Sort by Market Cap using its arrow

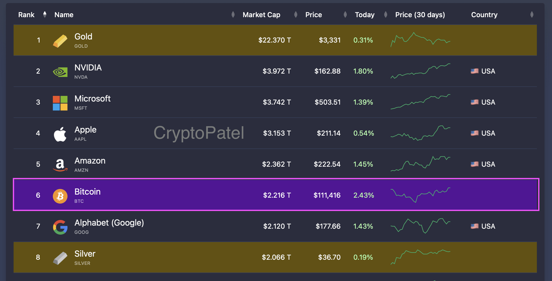coord(295,15)
